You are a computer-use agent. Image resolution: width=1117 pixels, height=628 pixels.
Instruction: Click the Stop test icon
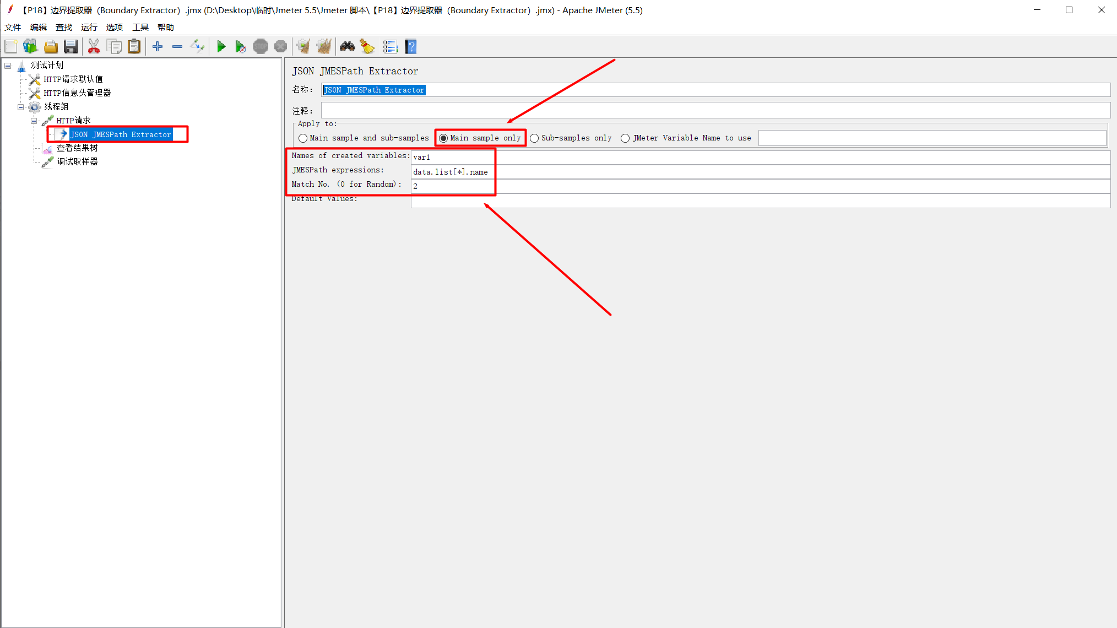261,47
